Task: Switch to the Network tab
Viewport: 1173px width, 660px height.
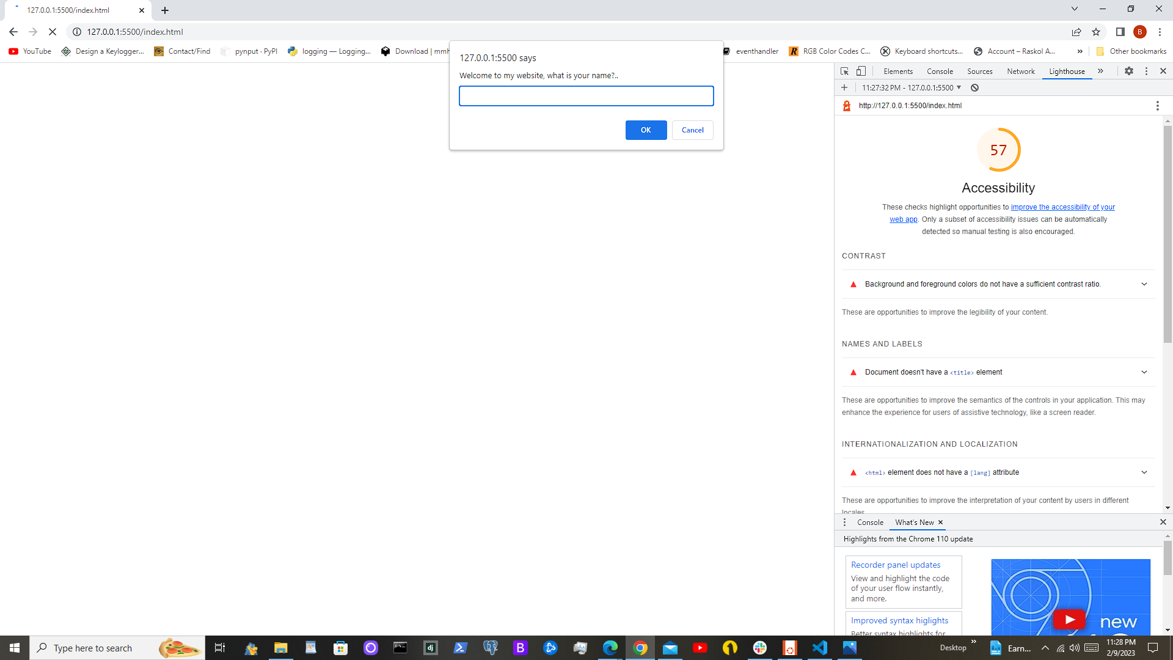Action: (x=1020, y=71)
